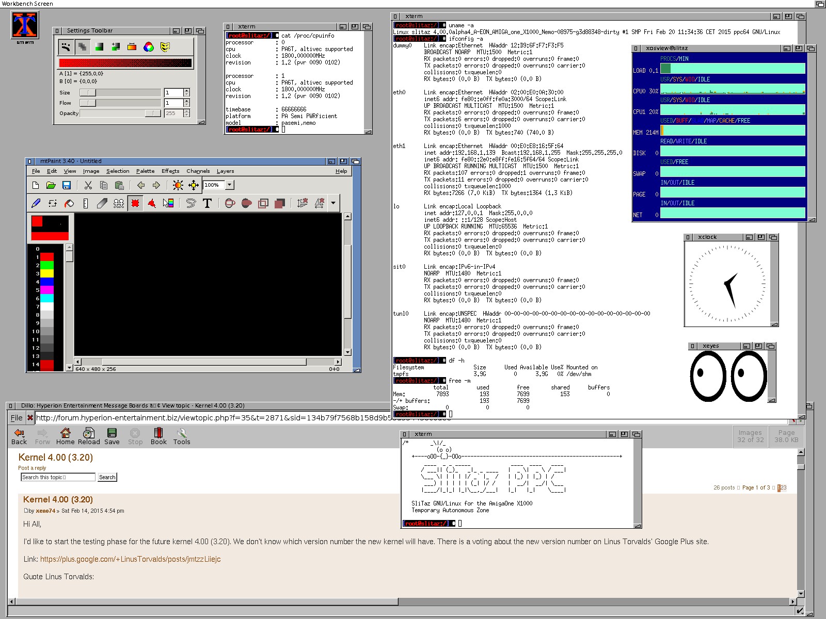Open the brightness-contrast sun icon
This screenshot has width=826, height=619.
point(178,185)
